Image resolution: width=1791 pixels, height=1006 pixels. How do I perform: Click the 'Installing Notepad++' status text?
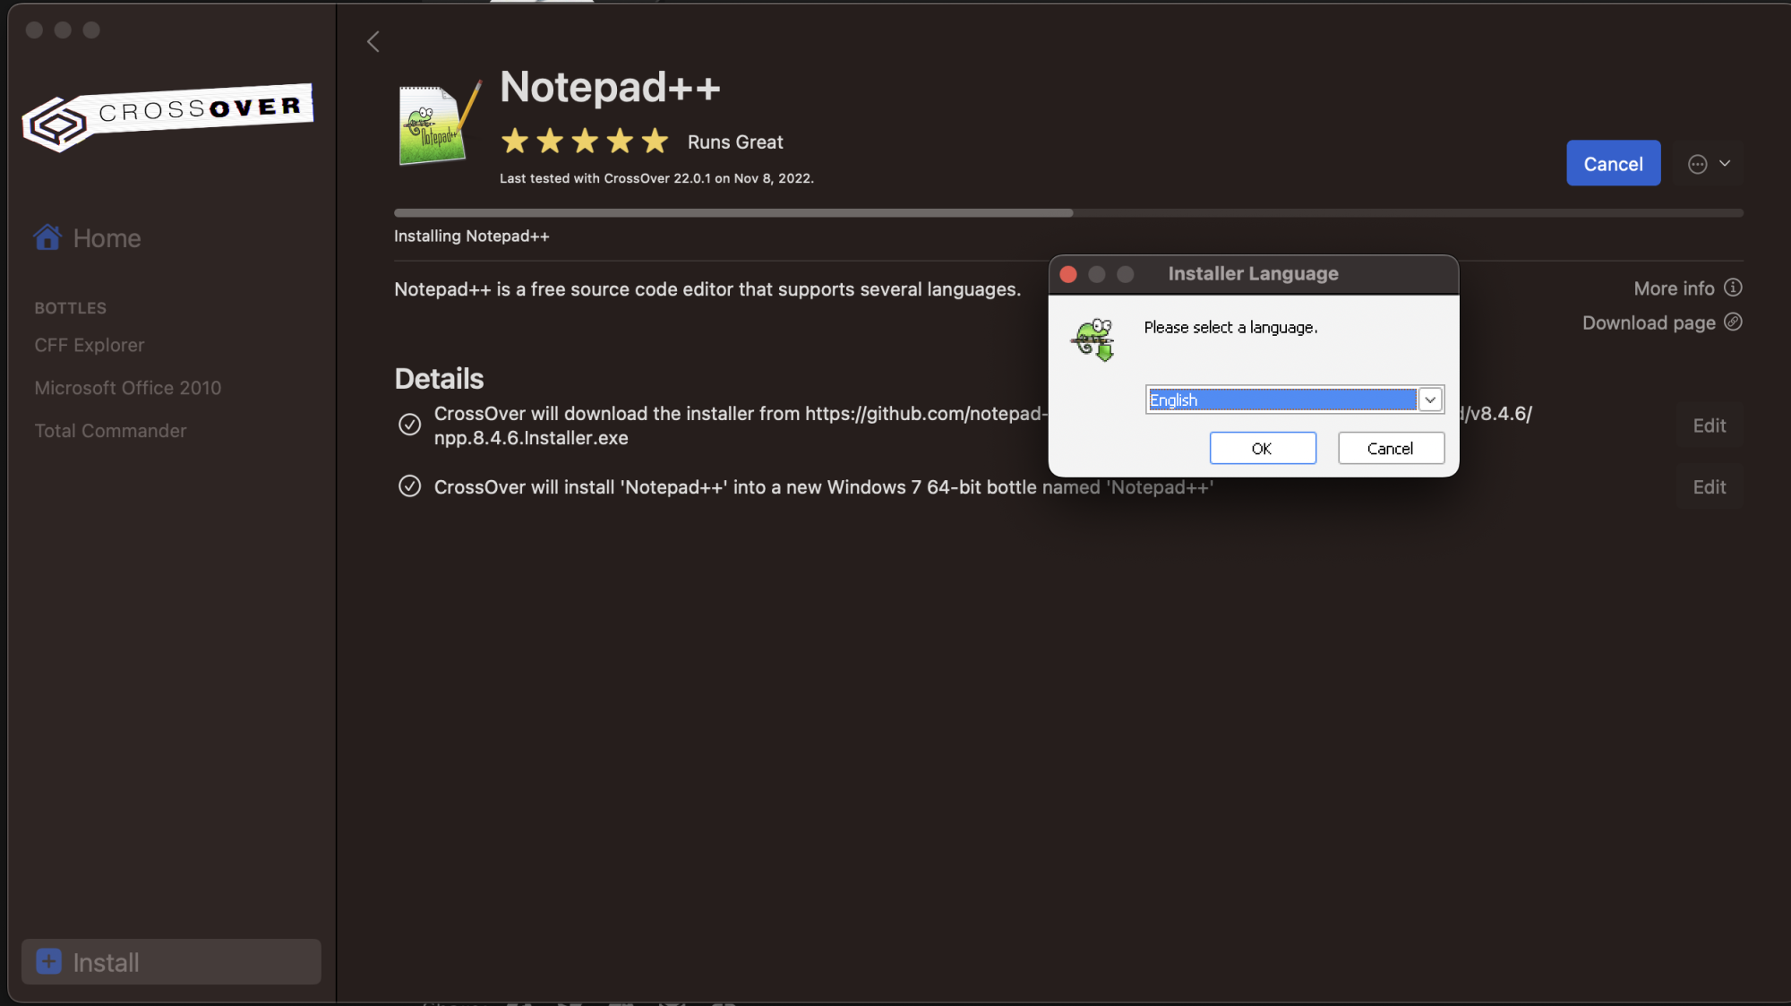(x=472, y=236)
